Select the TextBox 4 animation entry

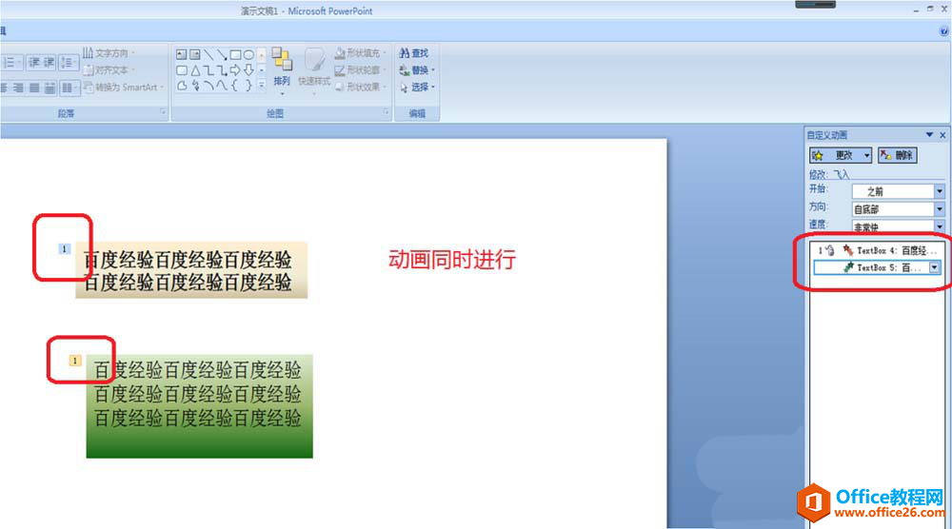[877, 250]
